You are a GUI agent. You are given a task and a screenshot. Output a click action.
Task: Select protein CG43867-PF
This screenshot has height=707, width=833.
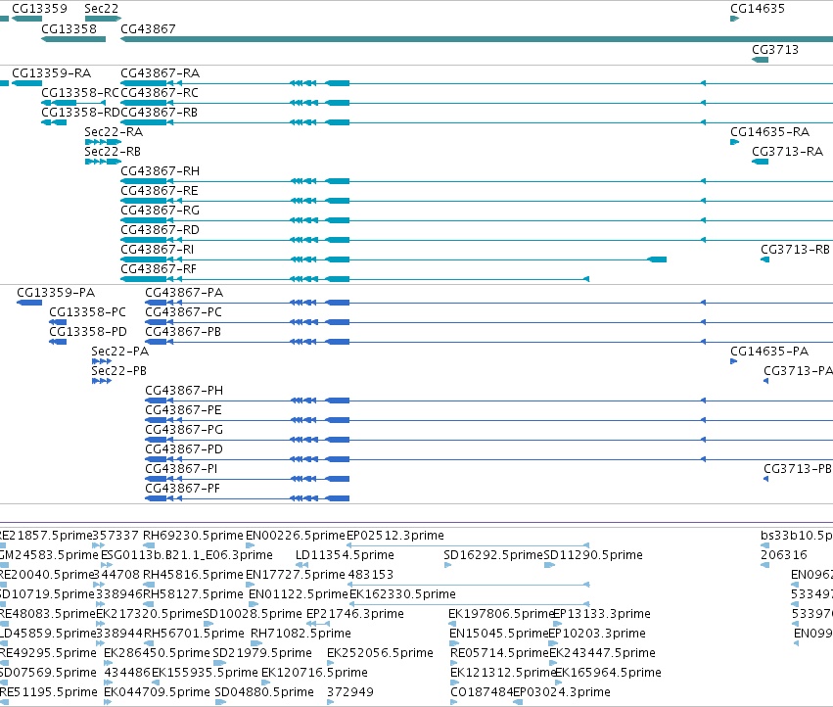pos(247,498)
